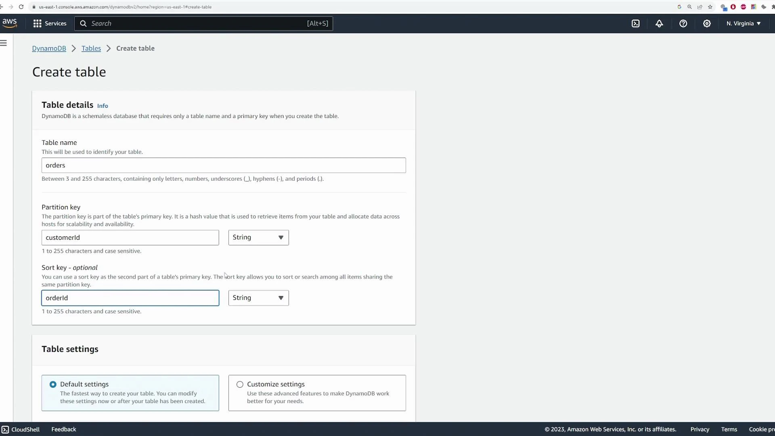
Task: Click the Feedback link in the footer
Action: [63, 429]
